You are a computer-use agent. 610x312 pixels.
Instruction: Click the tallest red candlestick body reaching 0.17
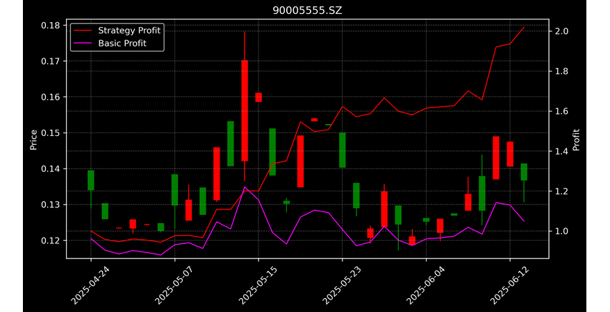point(245,111)
